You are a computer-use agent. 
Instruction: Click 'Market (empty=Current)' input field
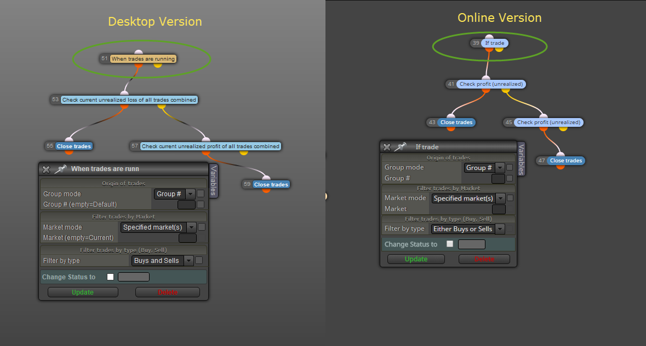[187, 238]
